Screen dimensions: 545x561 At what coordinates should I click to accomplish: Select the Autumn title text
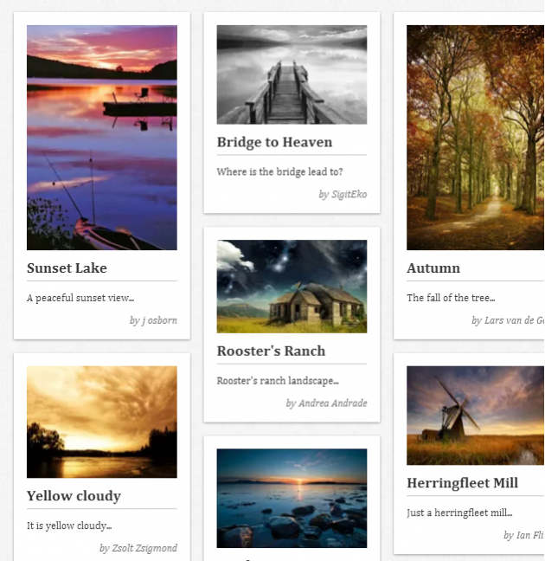[433, 268]
